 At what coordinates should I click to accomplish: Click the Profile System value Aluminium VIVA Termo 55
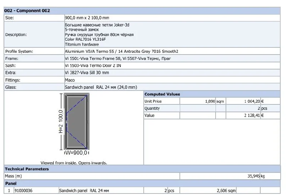pyautogui.click(x=121, y=52)
